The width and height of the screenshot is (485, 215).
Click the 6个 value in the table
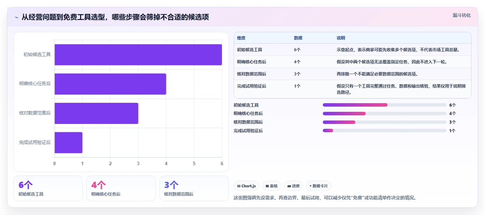(x=297, y=50)
